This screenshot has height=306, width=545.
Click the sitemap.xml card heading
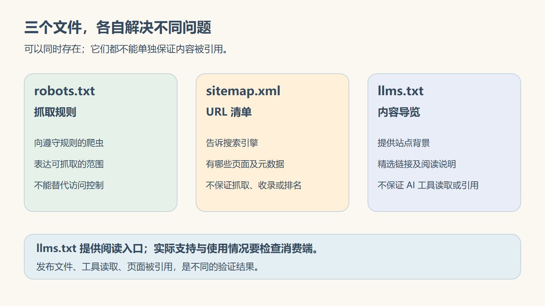(243, 91)
